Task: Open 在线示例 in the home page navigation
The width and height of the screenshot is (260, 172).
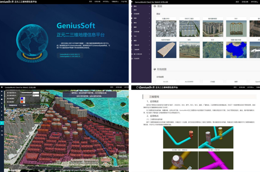Action: 98,2
